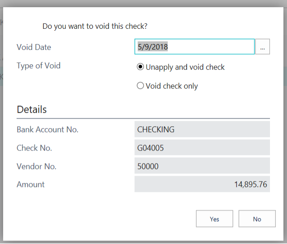Click the Vendor No. label
This screenshot has width=287, height=244.
tap(36, 166)
